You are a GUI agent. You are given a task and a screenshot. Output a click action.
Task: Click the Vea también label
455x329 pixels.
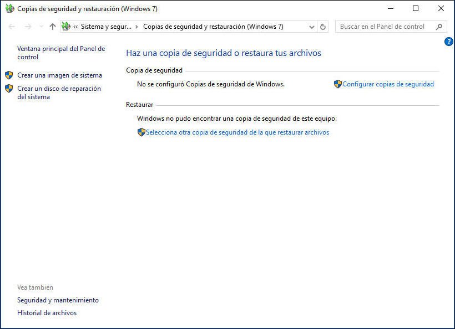click(35, 287)
